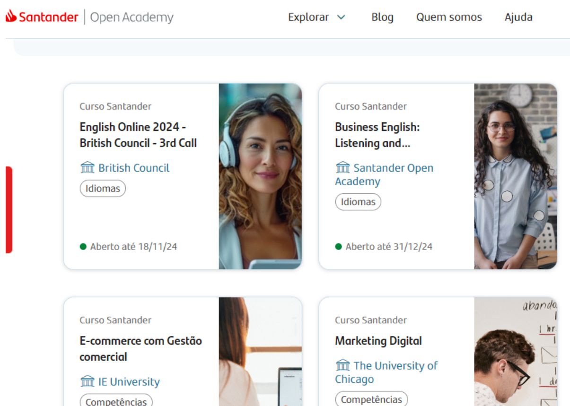570x406 pixels.
Task: Select the Idiomas tag on English Online course
Action: (x=103, y=189)
